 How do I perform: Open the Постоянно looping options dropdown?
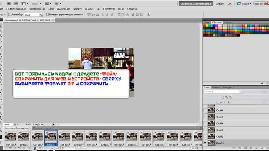[12, 148]
